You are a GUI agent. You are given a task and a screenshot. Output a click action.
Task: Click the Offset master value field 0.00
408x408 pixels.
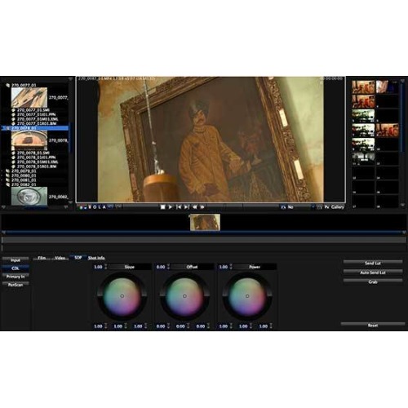click(x=161, y=267)
